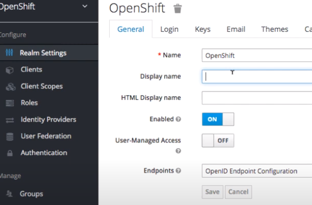The width and height of the screenshot is (312, 205).
Task: Open Identity Providers in sidebar
Action: point(48,120)
